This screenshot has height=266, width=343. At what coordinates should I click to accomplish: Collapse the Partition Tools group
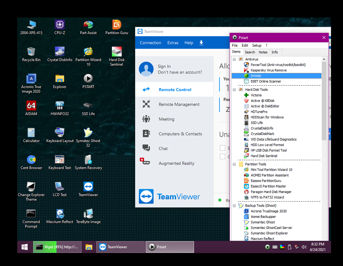coord(234,164)
